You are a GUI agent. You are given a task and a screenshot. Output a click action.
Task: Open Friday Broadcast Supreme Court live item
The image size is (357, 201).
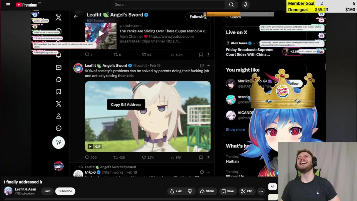pyautogui.click(x=250, y=52)
